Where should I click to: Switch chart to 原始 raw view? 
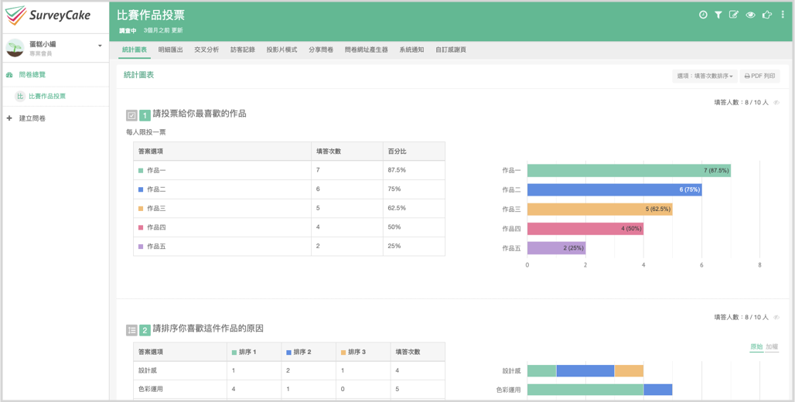click(756, 347)
